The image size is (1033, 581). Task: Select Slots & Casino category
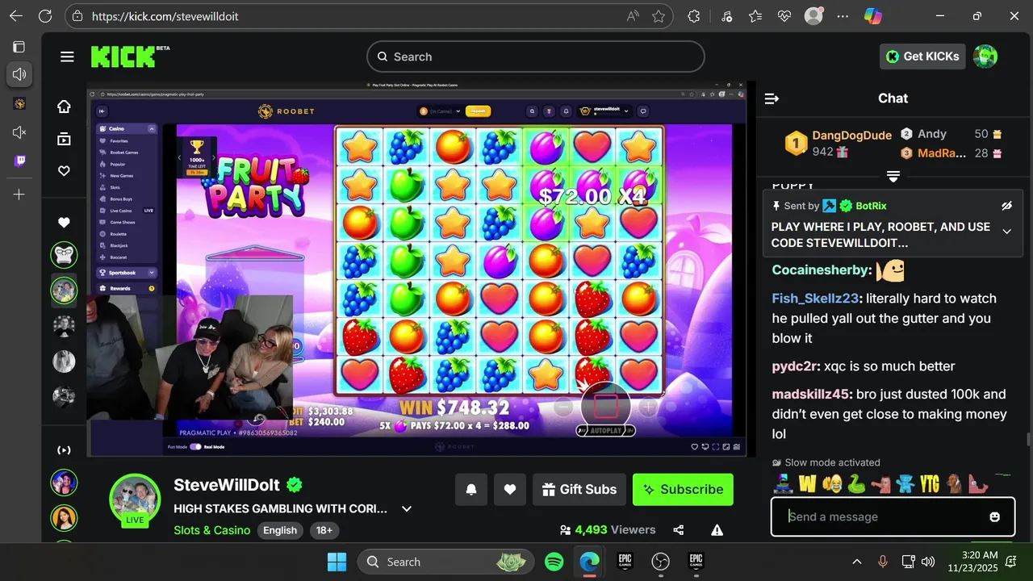211,530
